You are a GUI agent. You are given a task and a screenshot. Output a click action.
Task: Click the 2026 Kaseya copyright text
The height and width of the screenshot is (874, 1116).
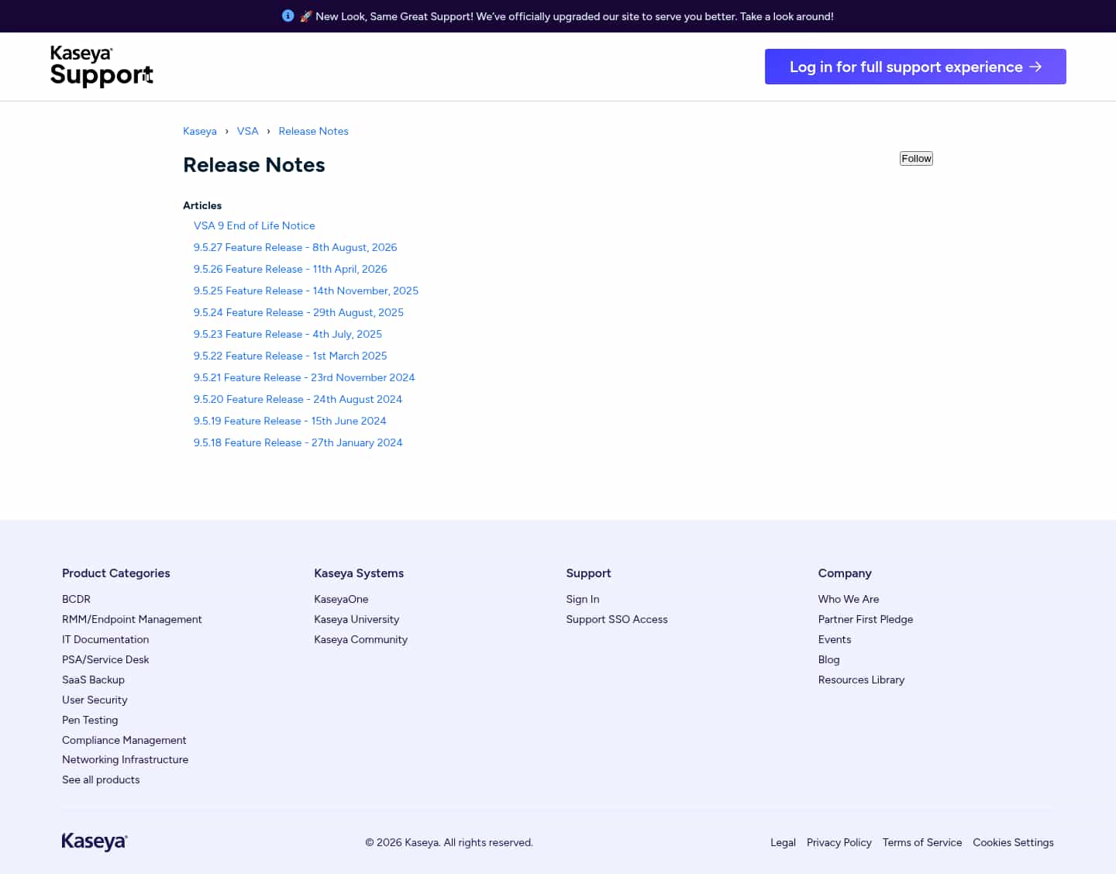point(449,842)
